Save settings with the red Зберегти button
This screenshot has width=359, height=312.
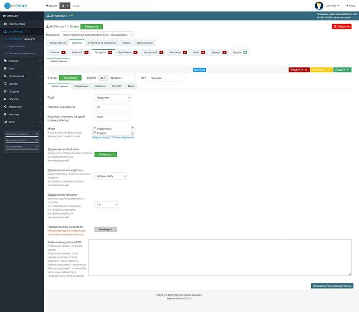coord(341,26)
